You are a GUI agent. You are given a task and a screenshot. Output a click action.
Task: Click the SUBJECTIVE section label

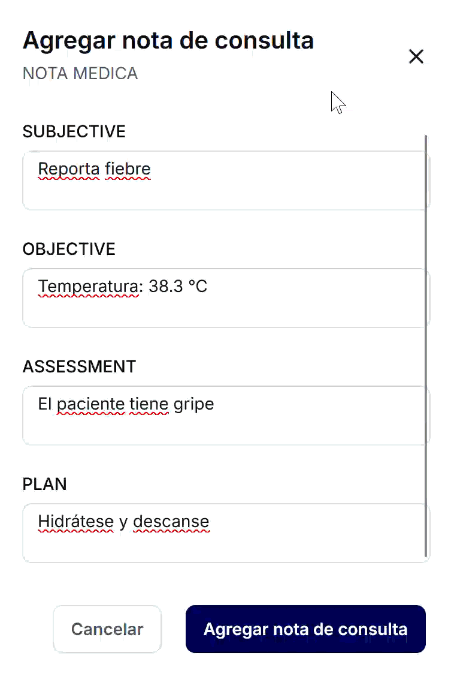click(74, 131)
